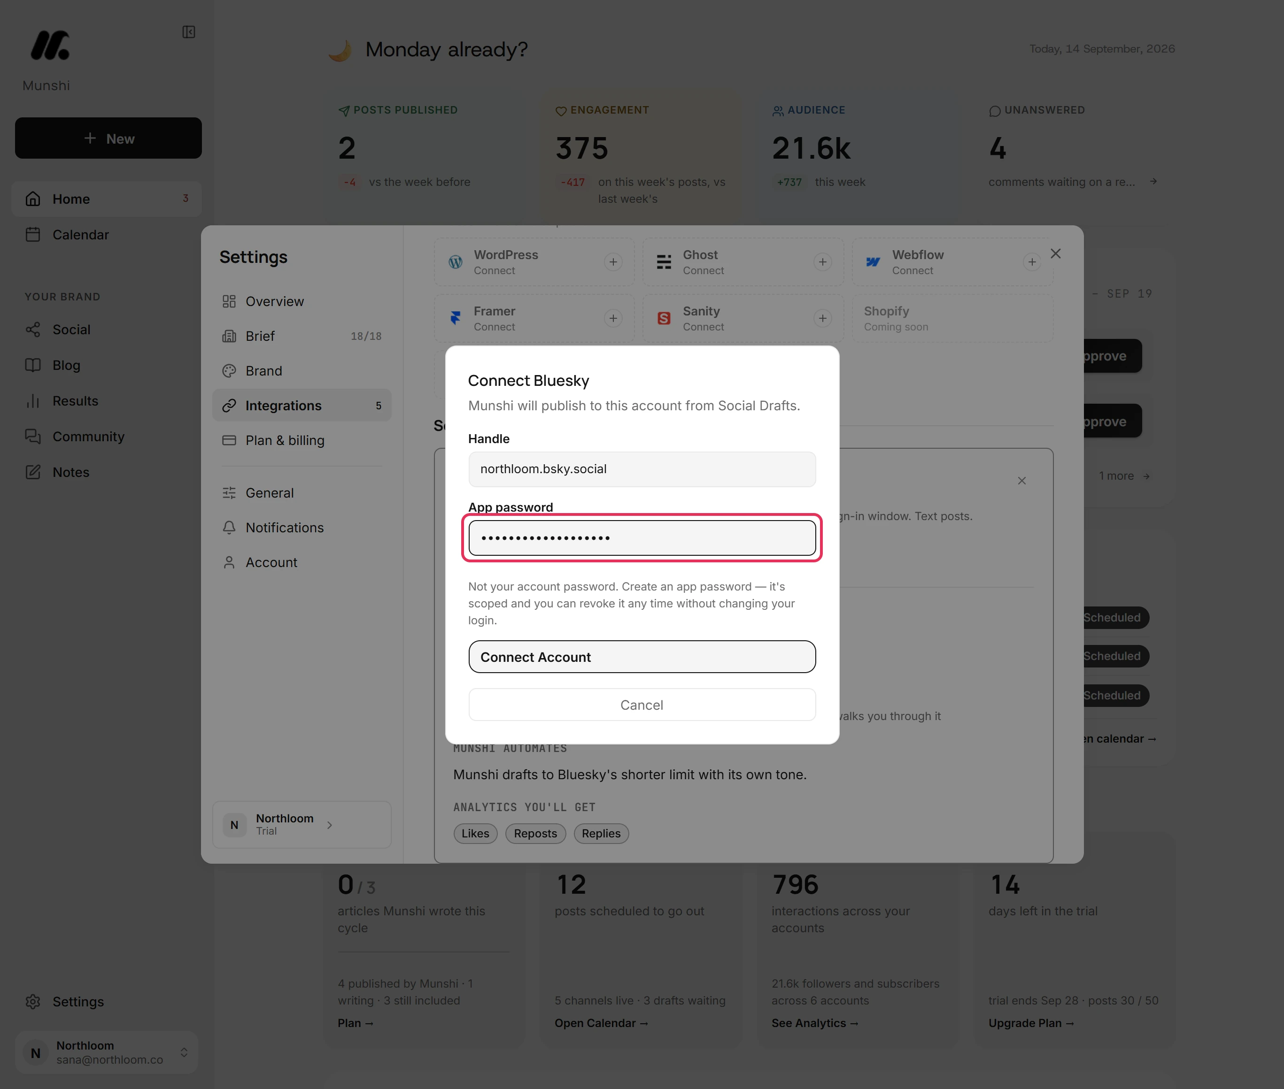This screenshot has width=1284, height=1089.
Task: Click the Unanswered comment bubble icon
Action: coord(994,110)
